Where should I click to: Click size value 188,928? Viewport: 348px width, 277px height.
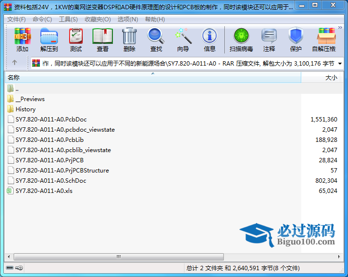(326, 140)
